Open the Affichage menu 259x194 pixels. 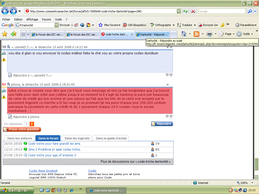coord(32,19)
